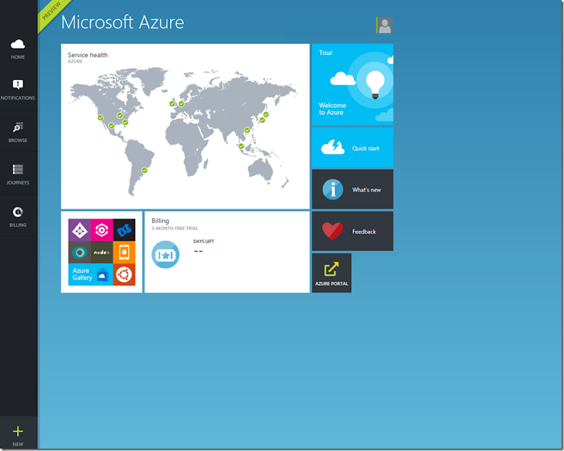The image size is (564, 451).
Task: Click the lightbulb in the Tour tile
Action: pos(375,84)
